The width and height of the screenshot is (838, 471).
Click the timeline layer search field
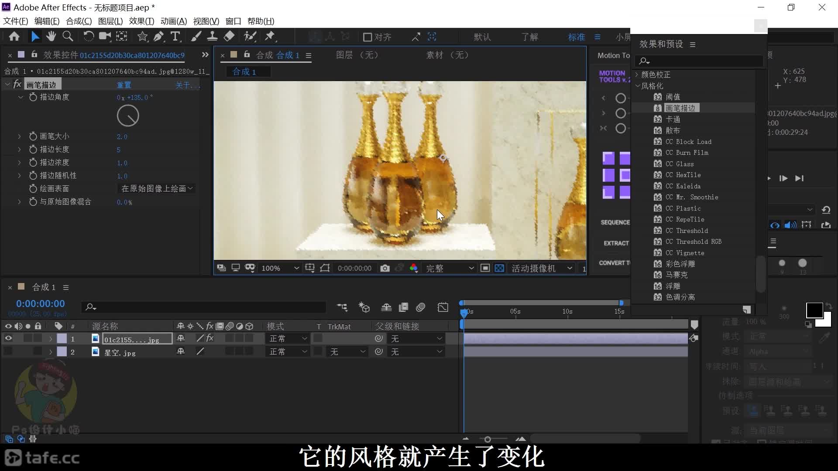click(203, 307)
